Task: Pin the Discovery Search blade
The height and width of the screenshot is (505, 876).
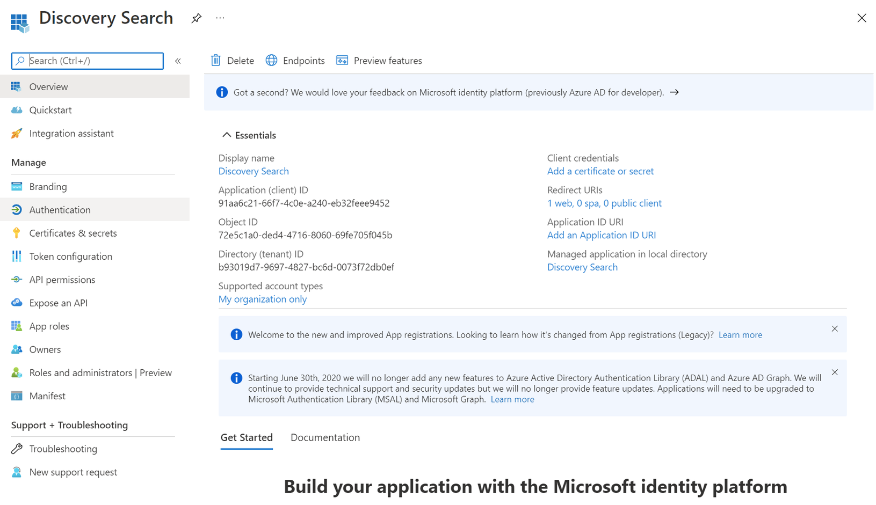Action: (197, 18)
